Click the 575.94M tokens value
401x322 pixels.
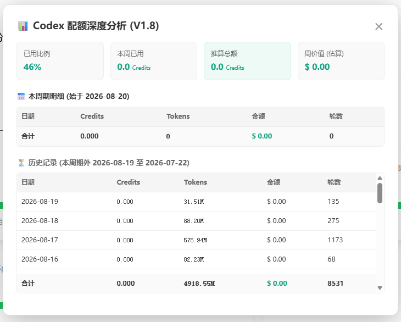pos(195,240)
